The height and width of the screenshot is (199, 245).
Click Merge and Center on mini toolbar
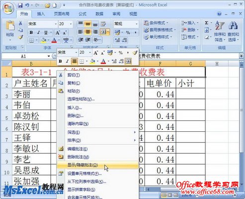pos(128,61)
